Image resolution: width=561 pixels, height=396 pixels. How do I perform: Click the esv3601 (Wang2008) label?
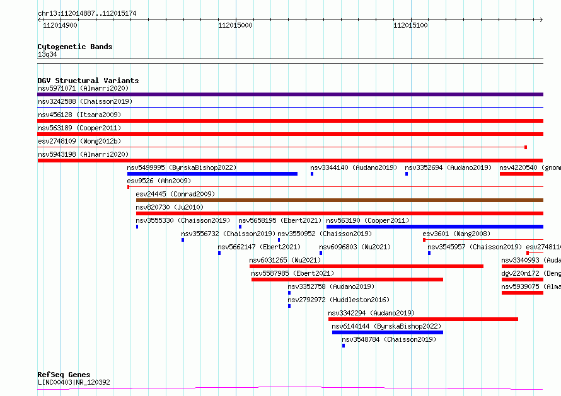pyautogui.click(x=456, y=234)
